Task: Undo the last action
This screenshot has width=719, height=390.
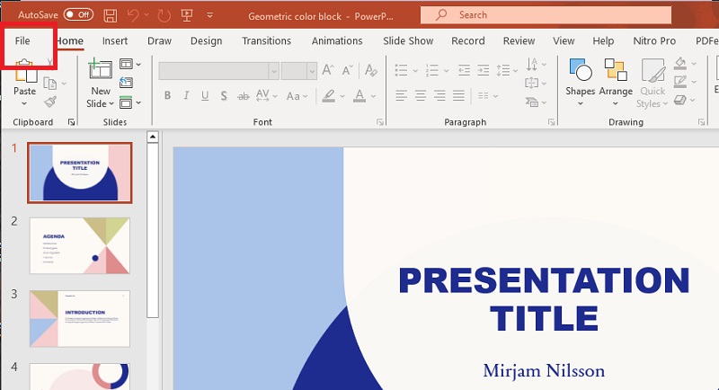Action: point(133,15)
